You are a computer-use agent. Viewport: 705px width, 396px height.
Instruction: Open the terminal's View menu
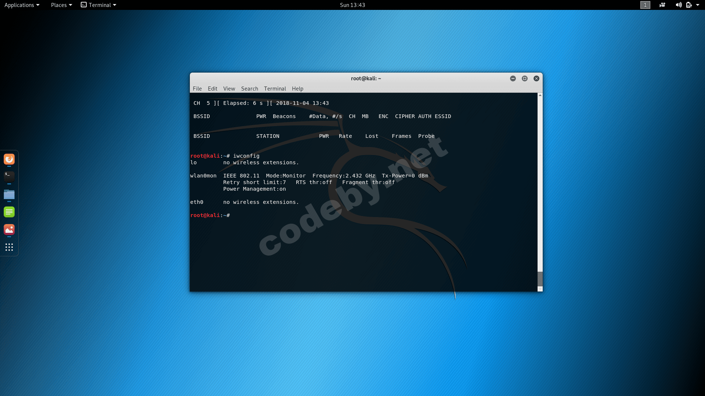click(x=229, y=89)
